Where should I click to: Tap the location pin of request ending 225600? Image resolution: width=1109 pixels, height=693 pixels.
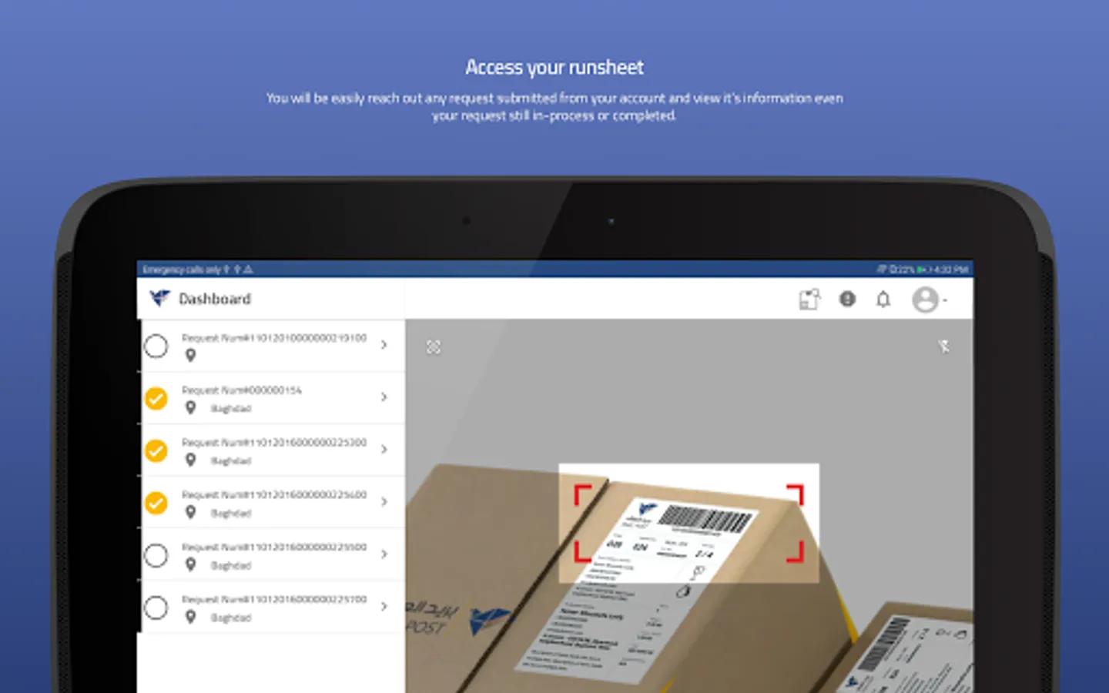click(x=190, y=512)
